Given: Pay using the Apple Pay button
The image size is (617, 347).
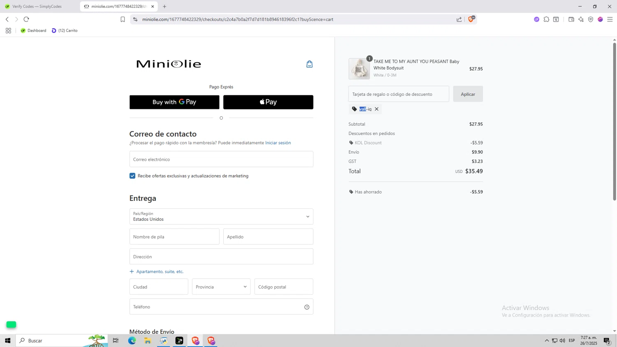Looking at the screenshot, I should coord(268,102).
